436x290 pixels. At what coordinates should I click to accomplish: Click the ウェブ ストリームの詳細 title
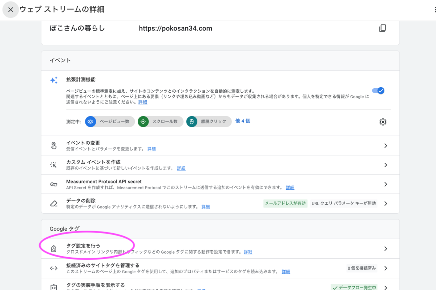coord(62,9)
